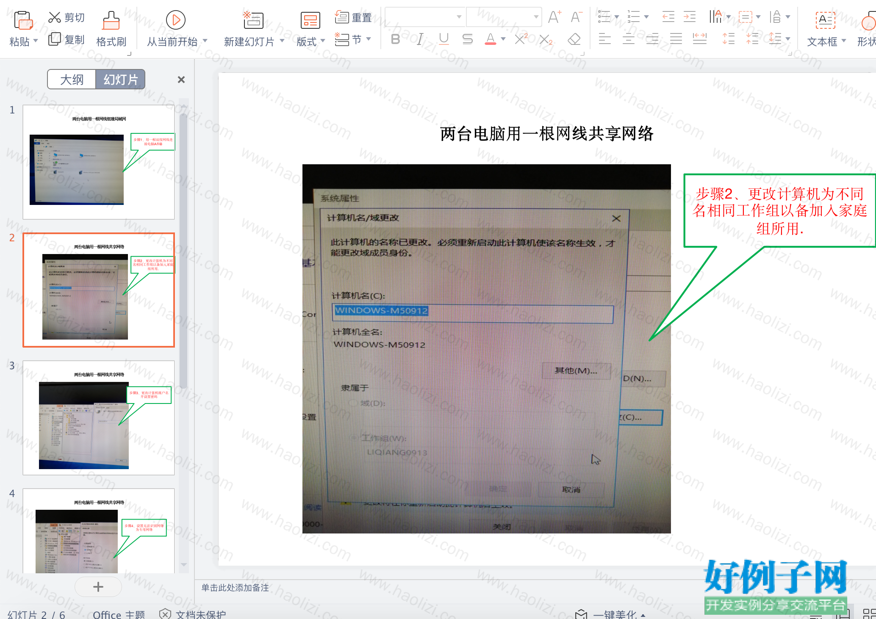876x619 pixels.
Task: Expand the New Slide dropdown arrow
Action: click(x=282, y=41)
